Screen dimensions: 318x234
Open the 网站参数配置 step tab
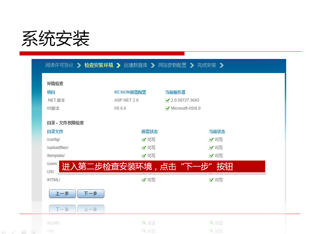172,65
